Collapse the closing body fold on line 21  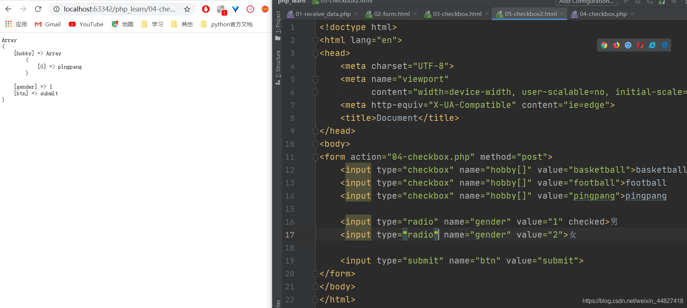[x=316, y=287]
